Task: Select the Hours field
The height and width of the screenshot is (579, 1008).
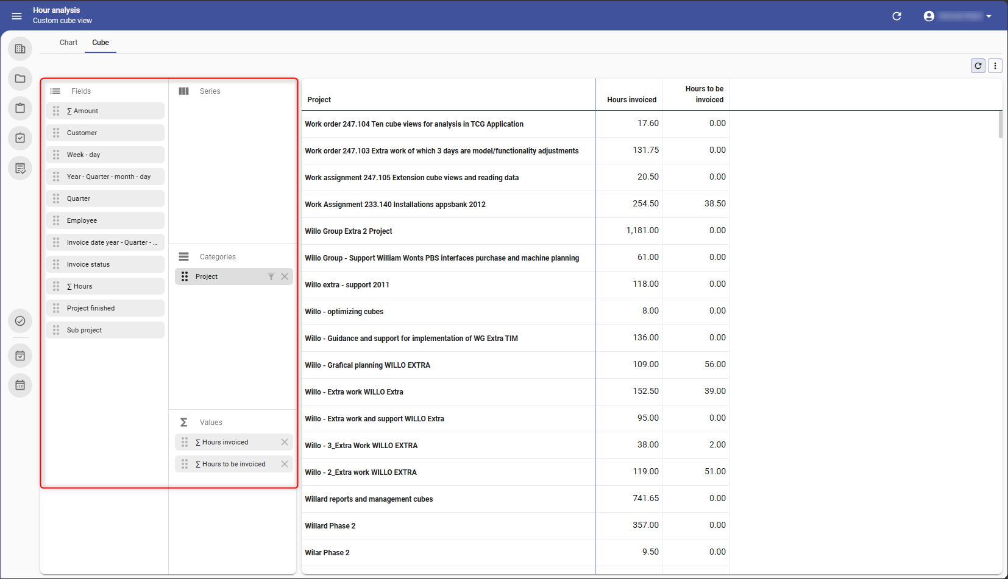Action: pos(105,286)
